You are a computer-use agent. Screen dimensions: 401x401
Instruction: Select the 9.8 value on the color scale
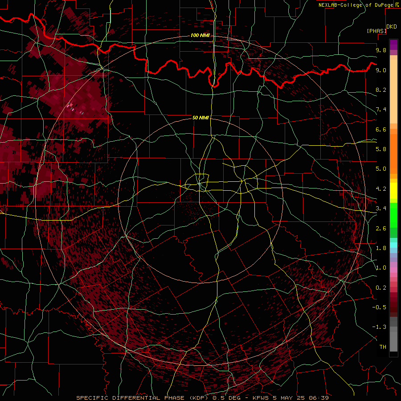point(381,50)
